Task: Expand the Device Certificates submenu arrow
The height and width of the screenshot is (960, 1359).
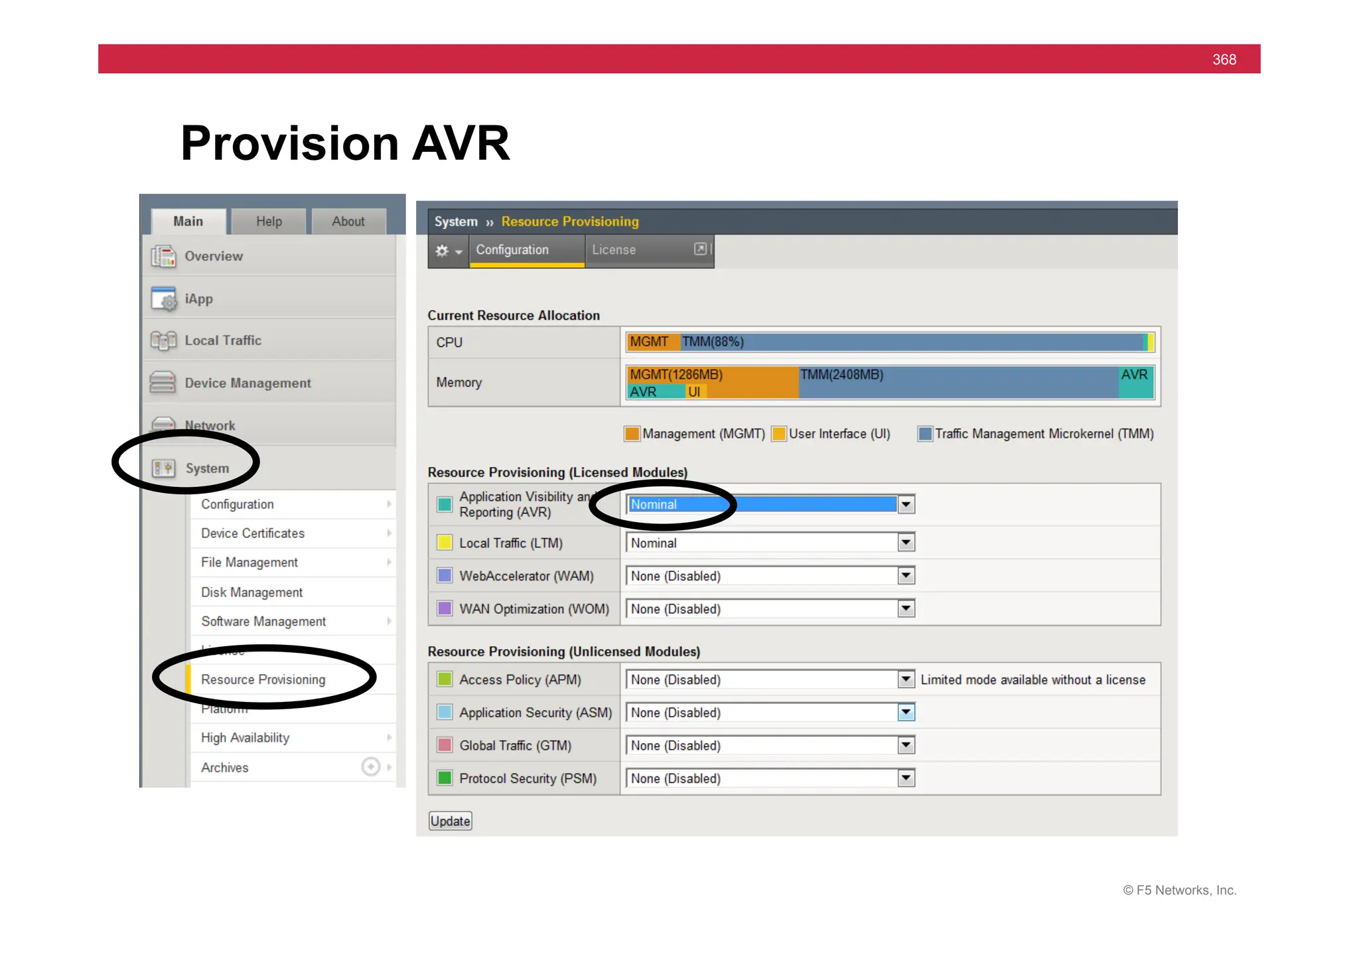Action: pyautogui.click(x=389, y=533)
